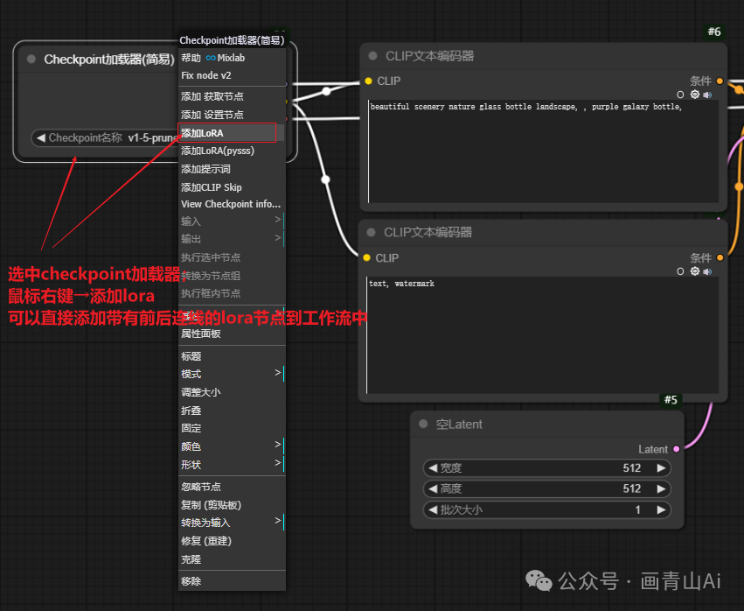Choose 修复 (重建) menu entry
744x611 pixels.
coord(232,541)
